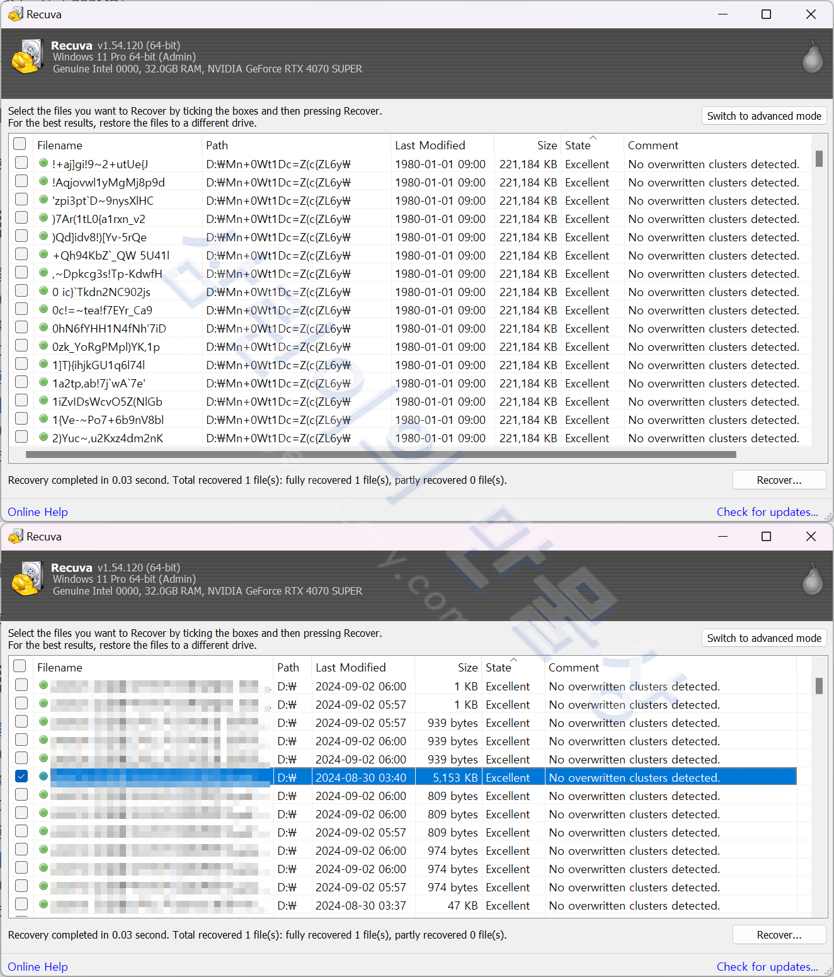The image size is (834, 977).
Task: Click green state dot of 47 KB file row
Action: pos(43,905)
